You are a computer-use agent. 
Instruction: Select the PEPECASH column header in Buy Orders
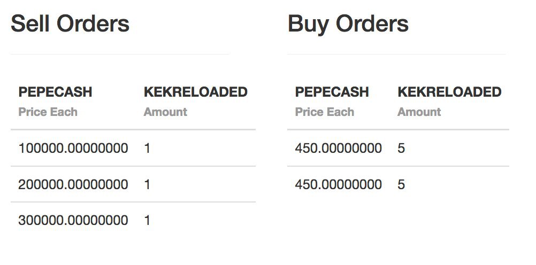[x=332, y=92]
